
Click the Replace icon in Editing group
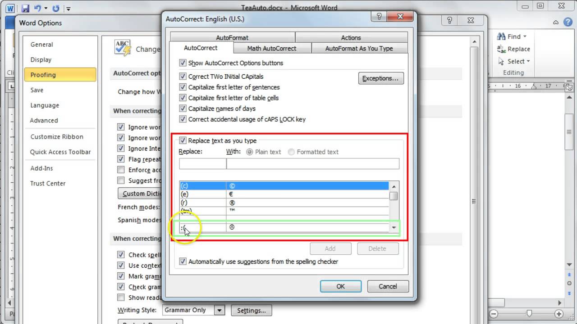point(501,49)
